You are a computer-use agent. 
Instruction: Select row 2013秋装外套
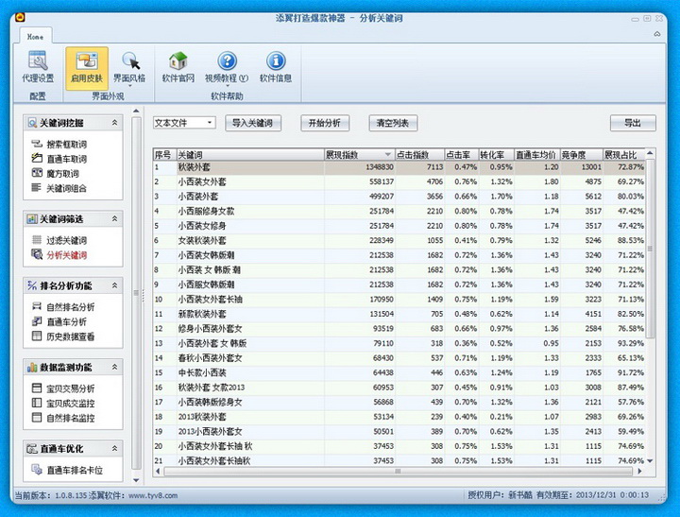click(399, 417)
